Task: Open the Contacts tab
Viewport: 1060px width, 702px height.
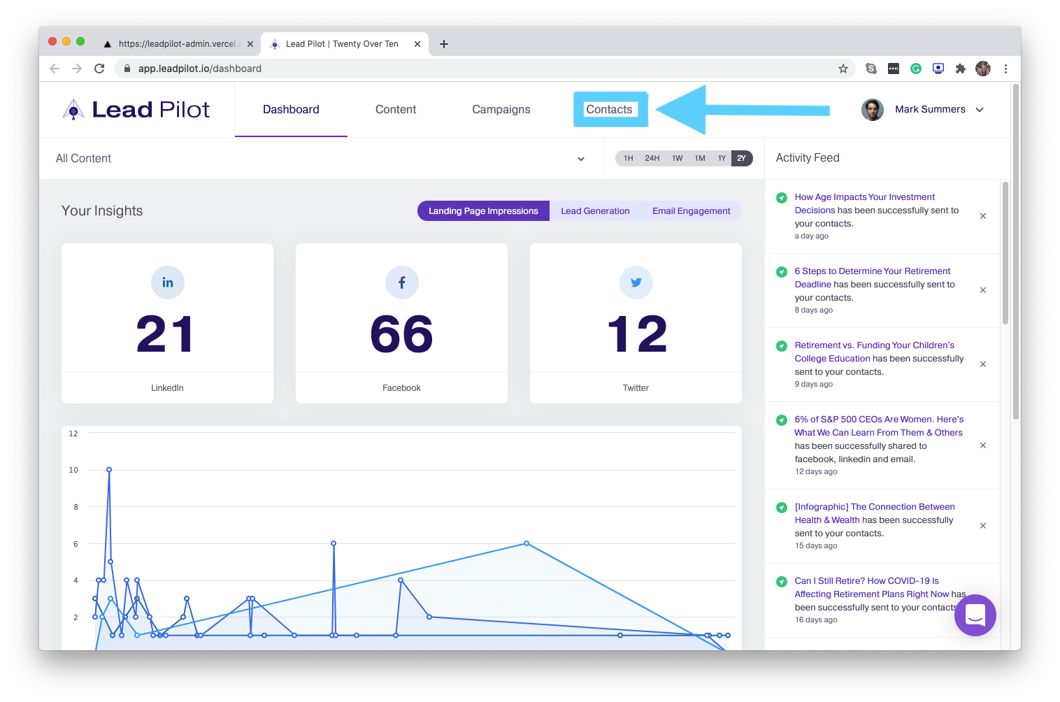Action: (609, 110)
